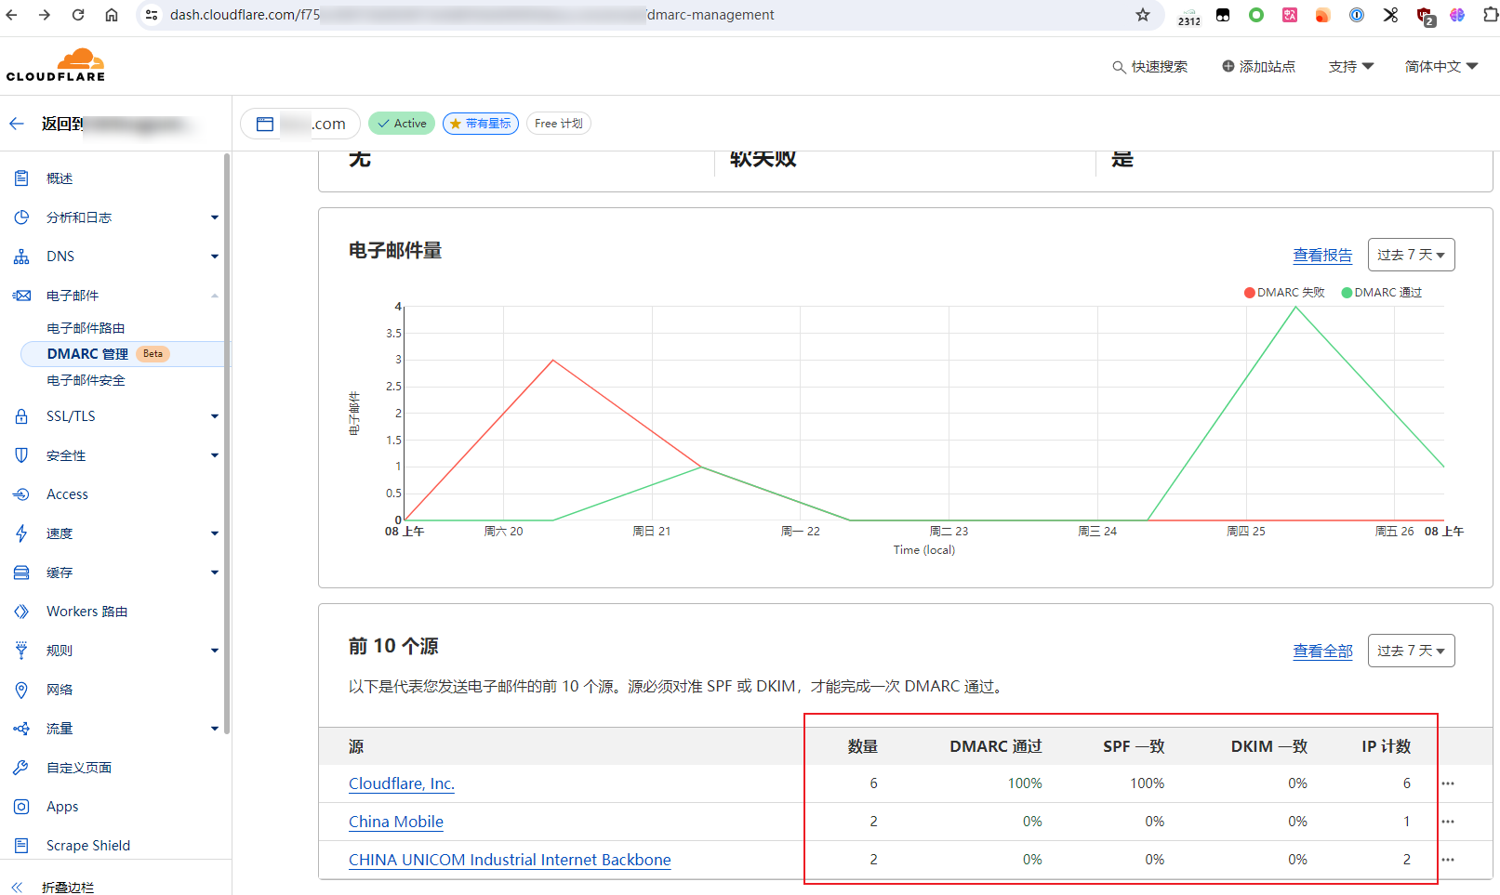Click the traffic icon (流量)
The image size is (1500, 895).
pos(21,728)
